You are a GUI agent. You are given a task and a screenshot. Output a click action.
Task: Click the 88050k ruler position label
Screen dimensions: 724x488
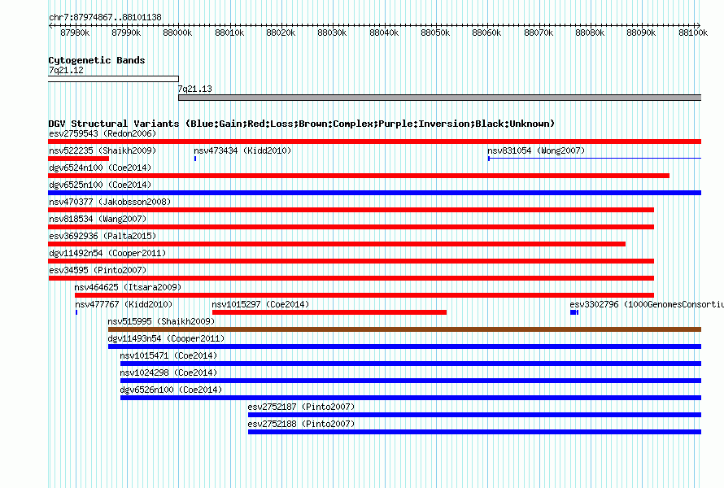point(435,33)
